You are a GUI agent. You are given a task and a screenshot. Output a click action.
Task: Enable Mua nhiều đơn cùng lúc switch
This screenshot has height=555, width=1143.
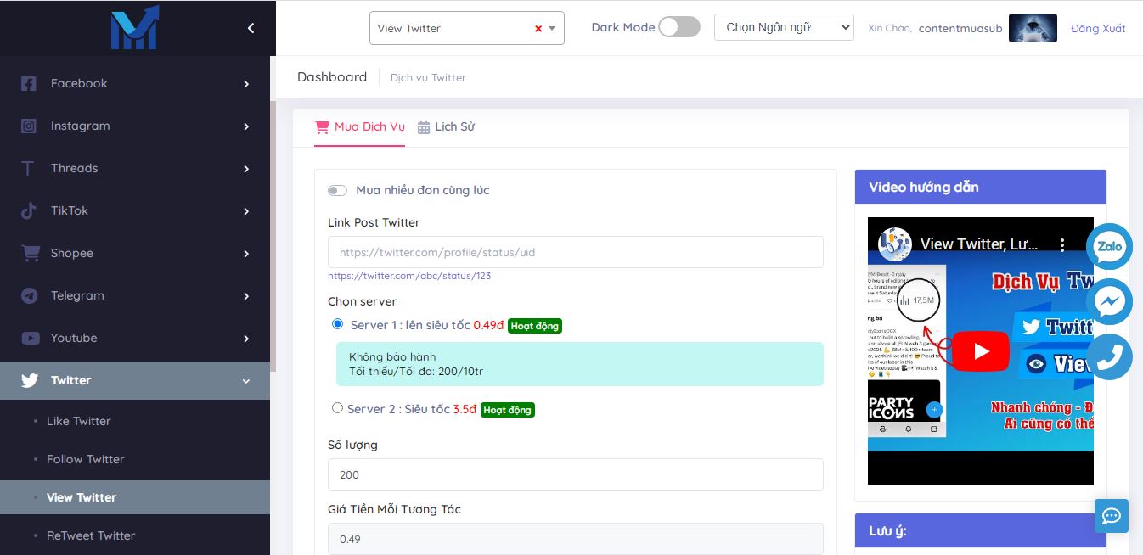[338, 191]
